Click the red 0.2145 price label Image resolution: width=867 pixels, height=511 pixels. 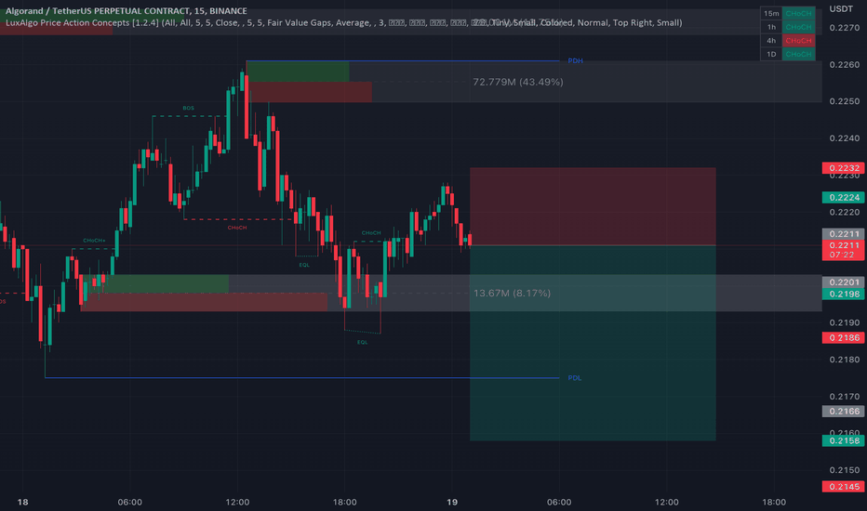click(x=843, y=487)
